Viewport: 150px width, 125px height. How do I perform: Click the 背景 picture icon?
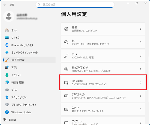66,29
